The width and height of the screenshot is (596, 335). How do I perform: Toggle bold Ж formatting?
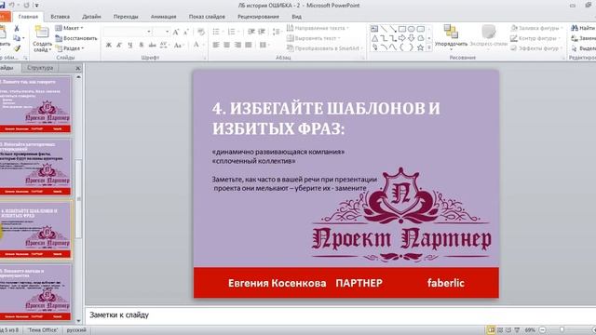point(109,45)
